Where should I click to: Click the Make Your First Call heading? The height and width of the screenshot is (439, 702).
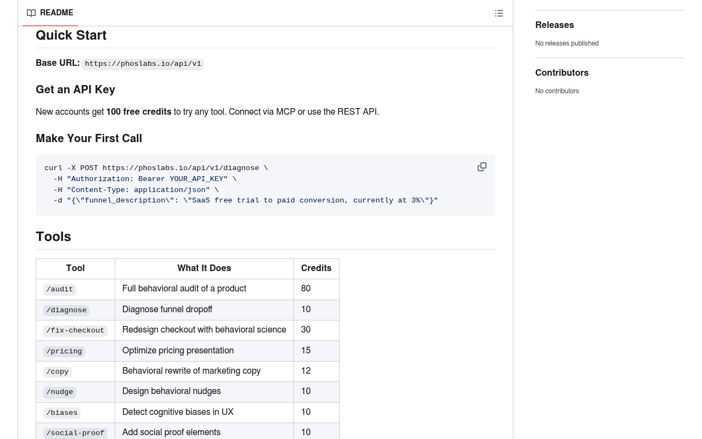89,139
